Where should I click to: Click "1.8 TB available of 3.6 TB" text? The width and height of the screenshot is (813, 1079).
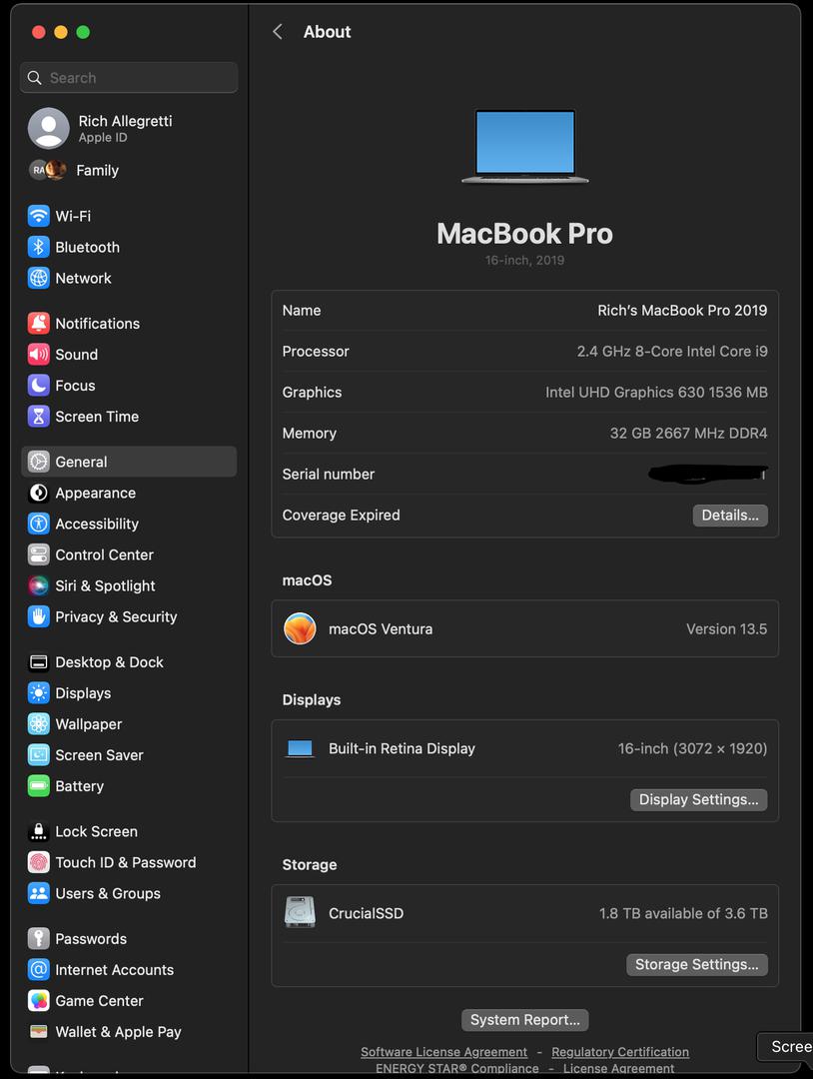[x=683, y=913]
